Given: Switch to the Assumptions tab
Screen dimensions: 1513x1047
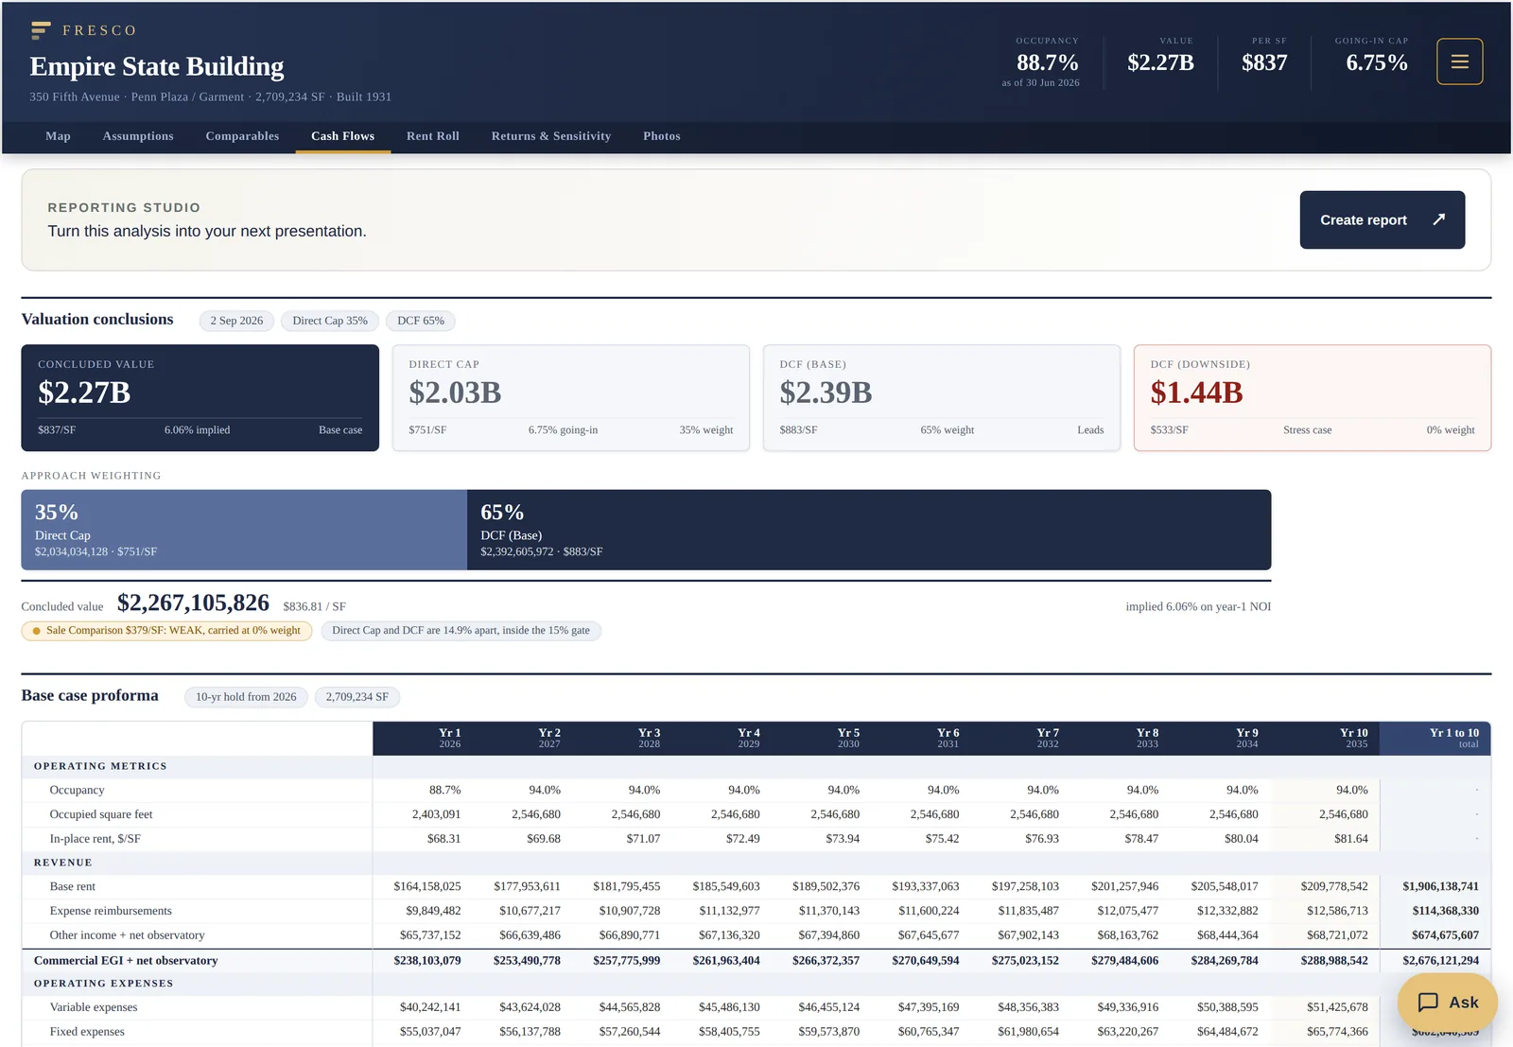Looking at the screenshot, I should tap(138, 136).
